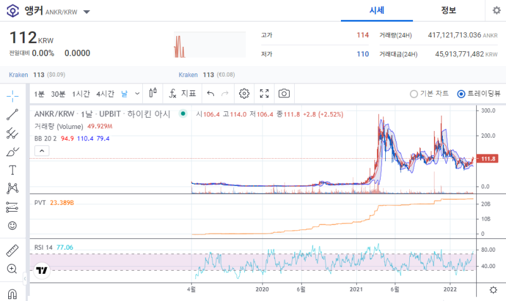Viewport: 506px width, 301px height.
Task: Click the PVT indicator legend
Action: (x=40, y=202)
